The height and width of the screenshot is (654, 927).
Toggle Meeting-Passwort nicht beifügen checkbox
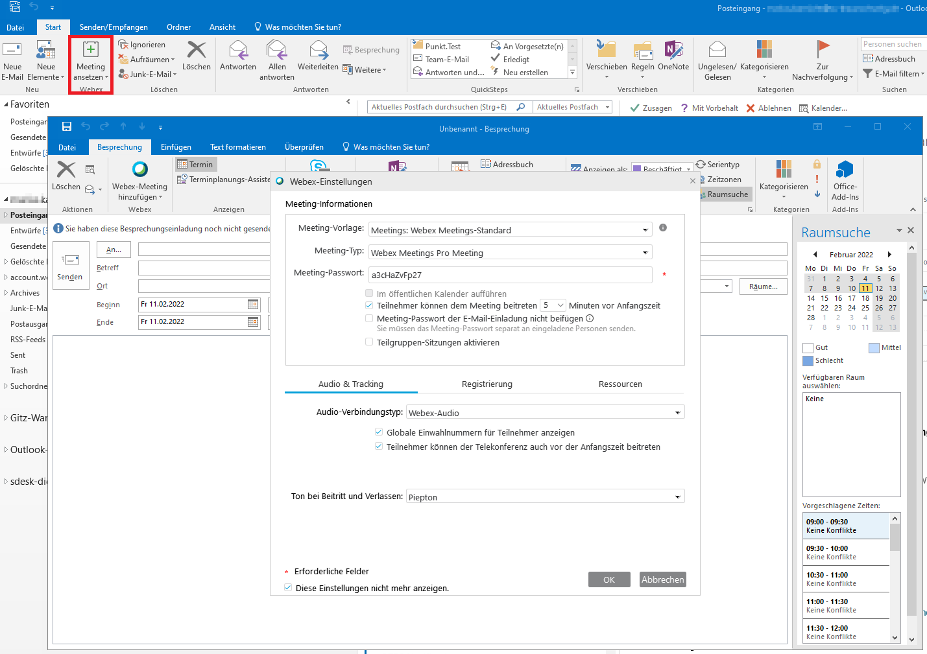[x=369, y=318]
